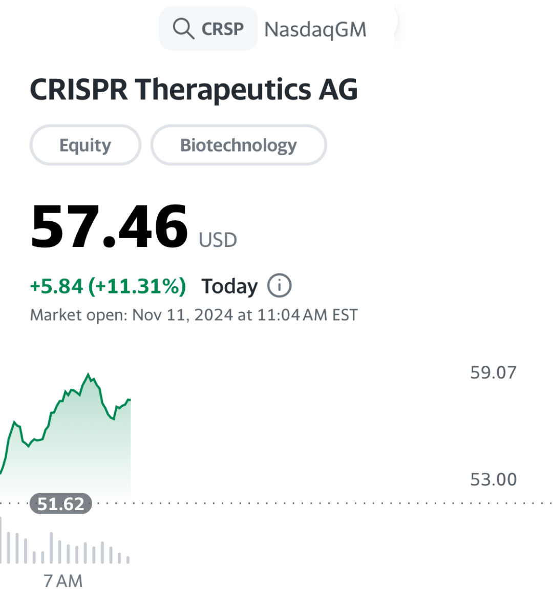Open the Equity category tag
The image size is (553, 589).
point(85,145)
